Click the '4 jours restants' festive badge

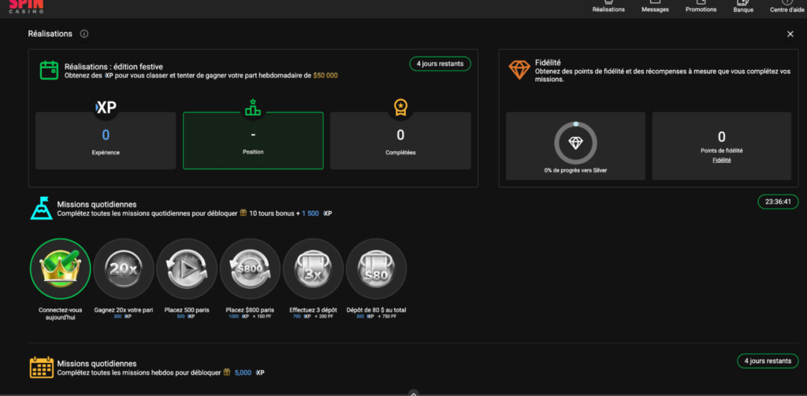coord(440,64)
